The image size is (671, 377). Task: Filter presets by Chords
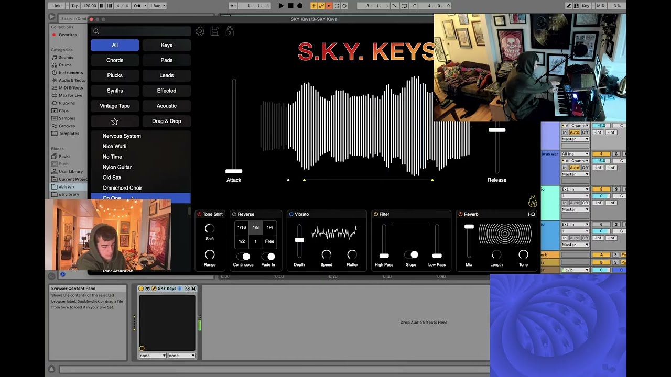point(115,60)
